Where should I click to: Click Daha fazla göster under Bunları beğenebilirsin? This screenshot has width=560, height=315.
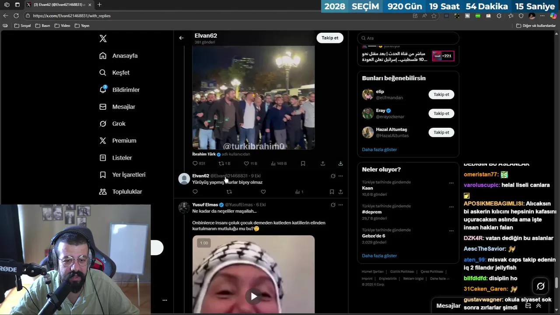379,150
